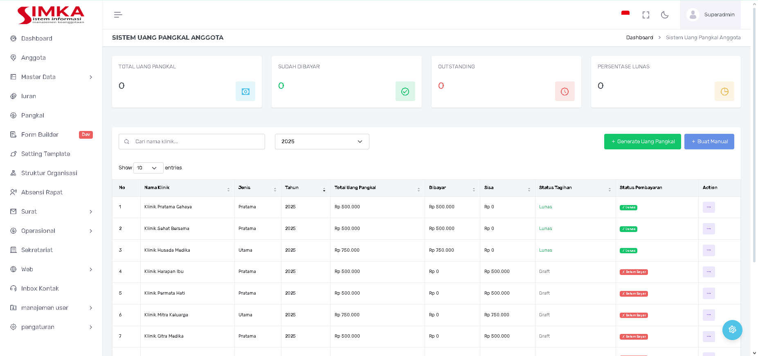Click the Generate Uang Pangkal button
Viewport: 758px width, 356px height.
point(642,142)
